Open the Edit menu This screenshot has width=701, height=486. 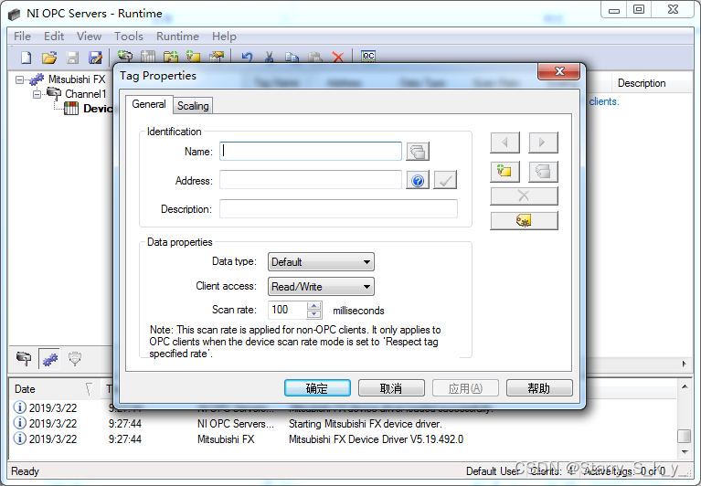coord(54,37)
